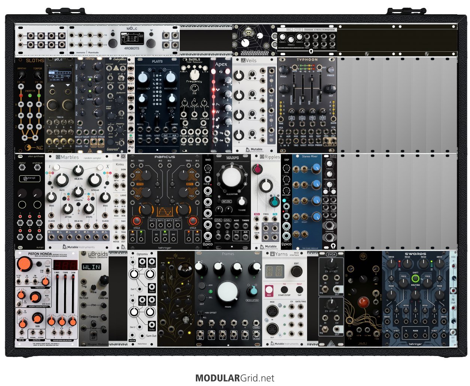Click the RVB button on Typhoon
470x386 pixels.
(x=322, y=118)
